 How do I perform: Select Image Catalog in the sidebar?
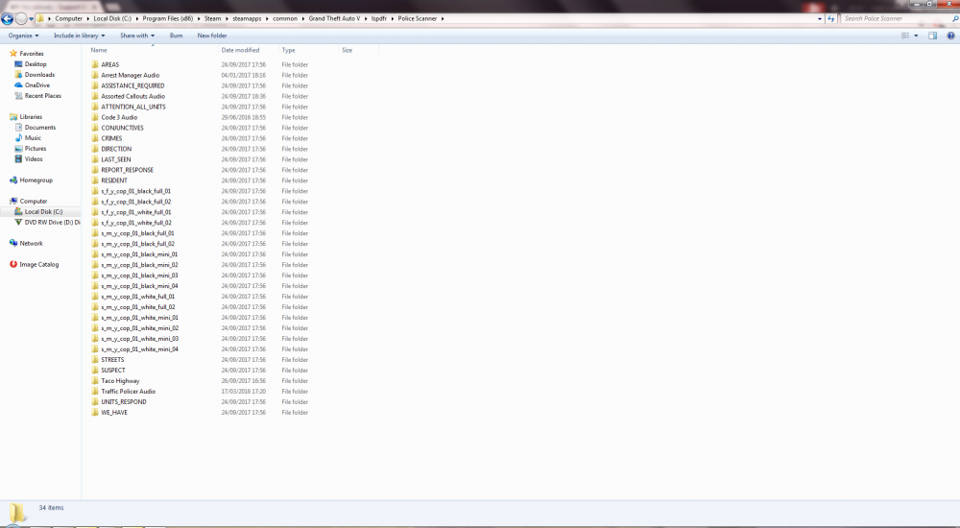39,265
